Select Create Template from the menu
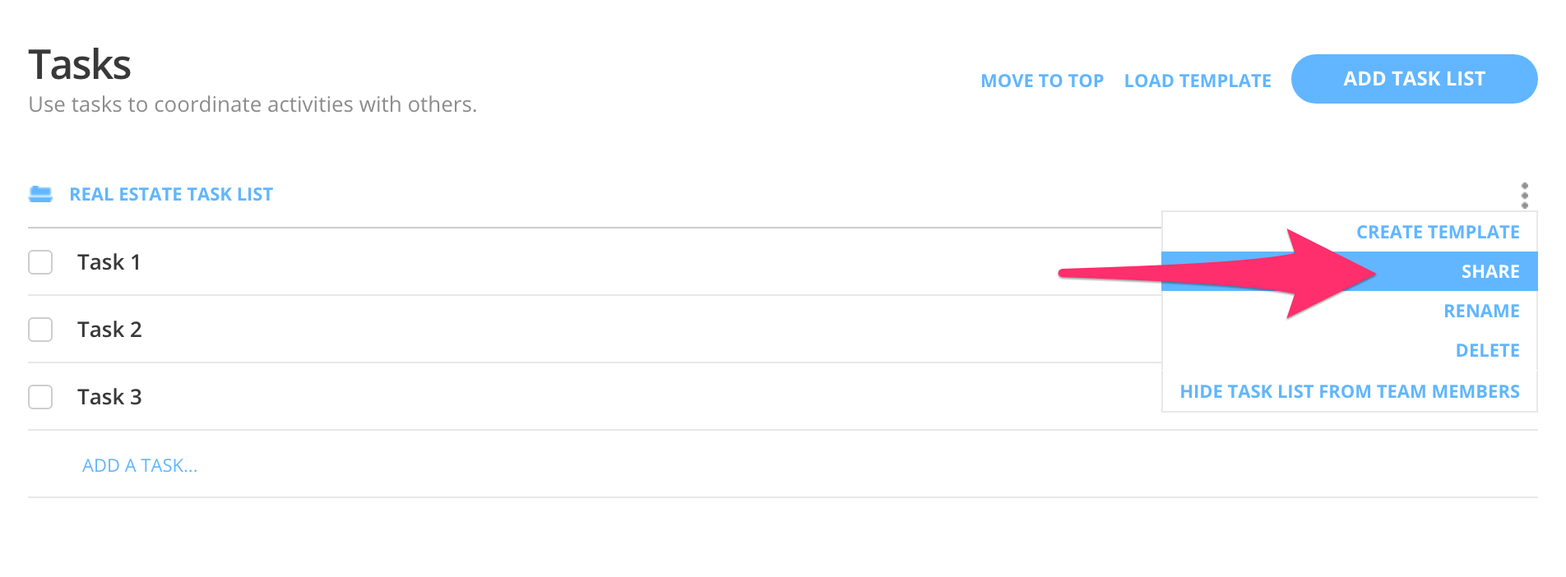The width and height of the screenshot is (1566, 577). click(1437, 233)
